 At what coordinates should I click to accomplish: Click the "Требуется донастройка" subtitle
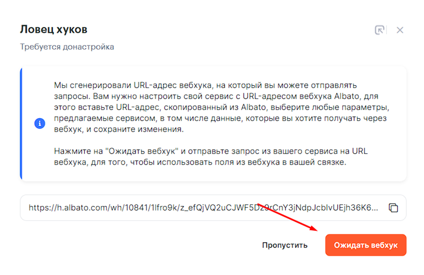pyautogui.click(x=67, y=47)
